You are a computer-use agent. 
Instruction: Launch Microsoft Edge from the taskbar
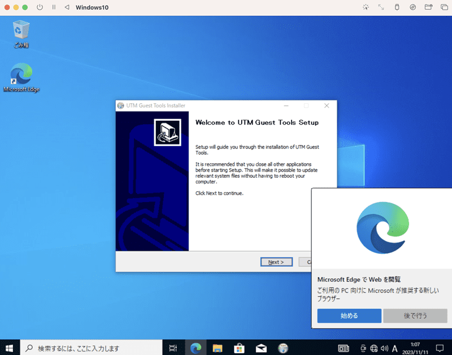tap(195, 348)
